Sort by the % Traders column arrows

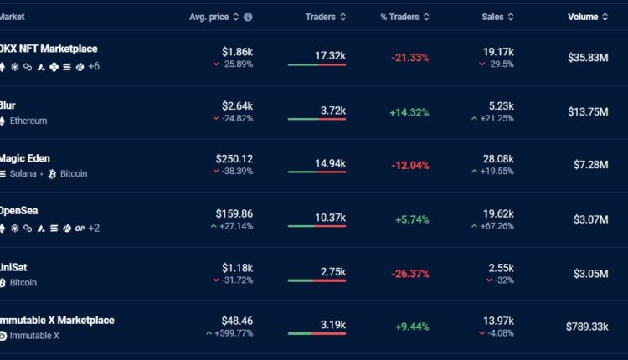[426, 17]
